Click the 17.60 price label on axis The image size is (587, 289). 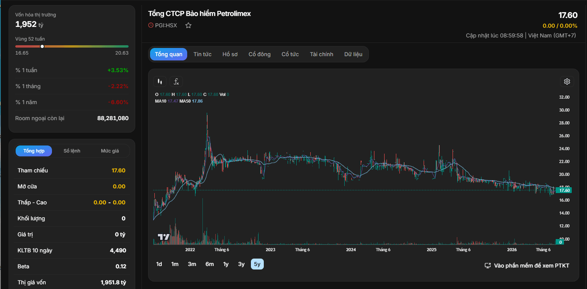[x=565, y=190]
